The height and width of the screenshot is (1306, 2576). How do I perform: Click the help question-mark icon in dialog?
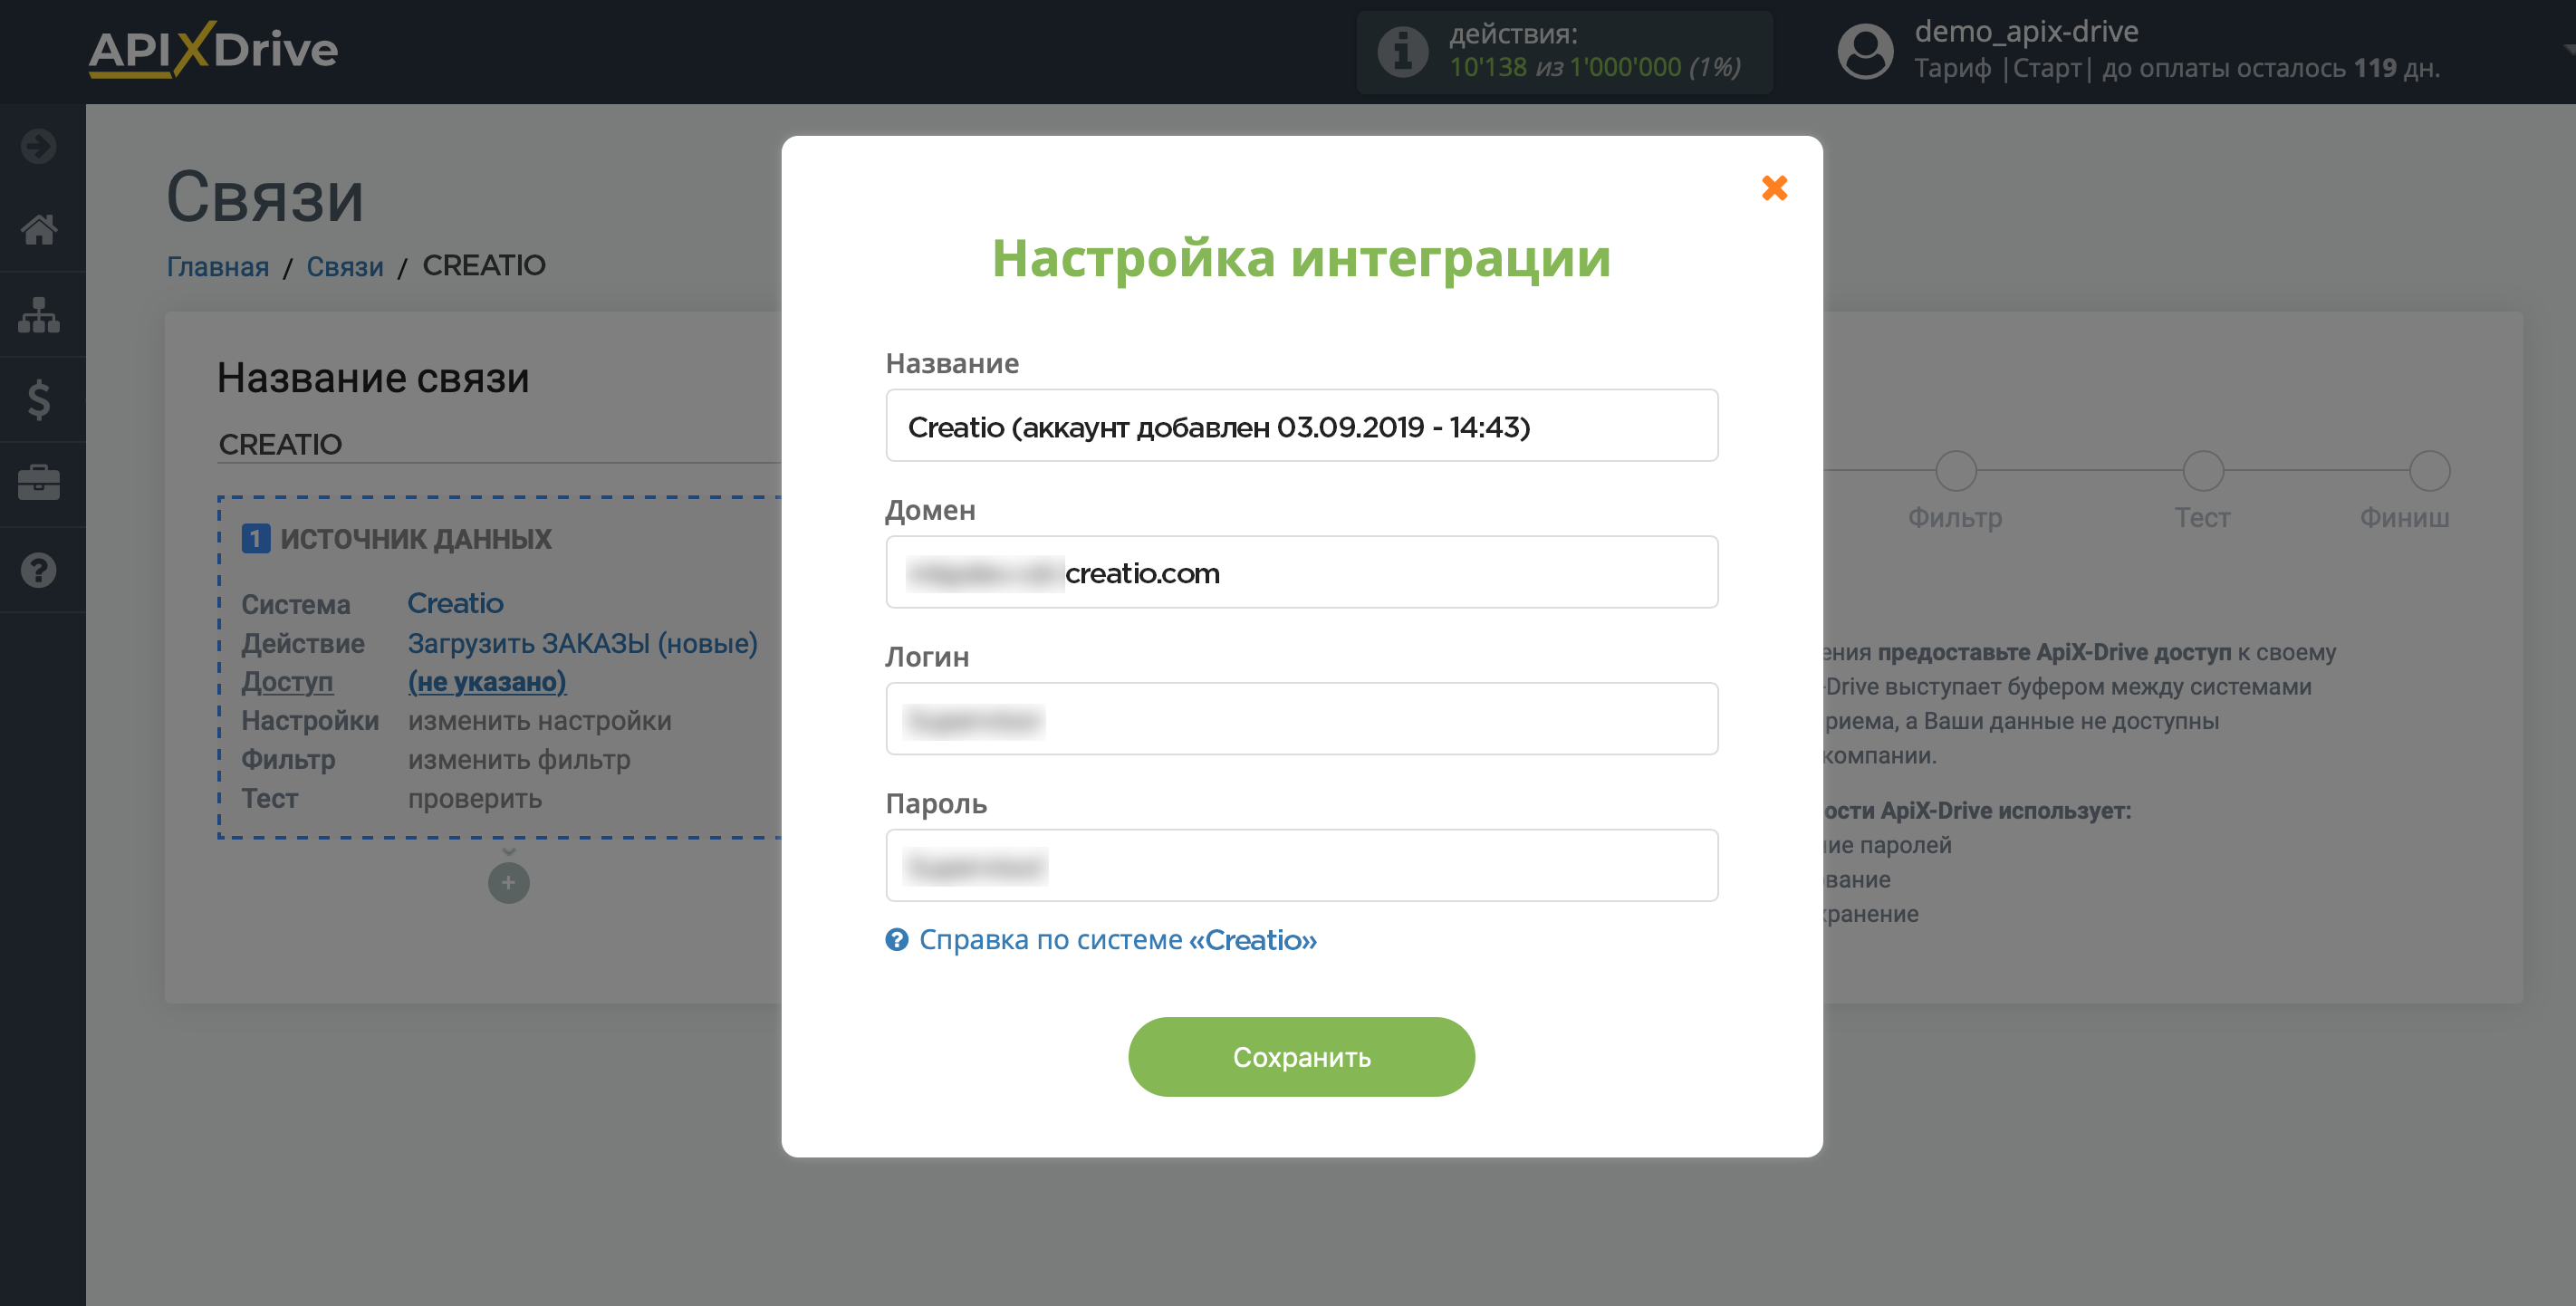pos(896,940)
